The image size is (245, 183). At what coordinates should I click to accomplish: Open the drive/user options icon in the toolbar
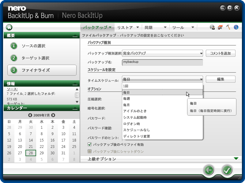click(x=212, y=27)
